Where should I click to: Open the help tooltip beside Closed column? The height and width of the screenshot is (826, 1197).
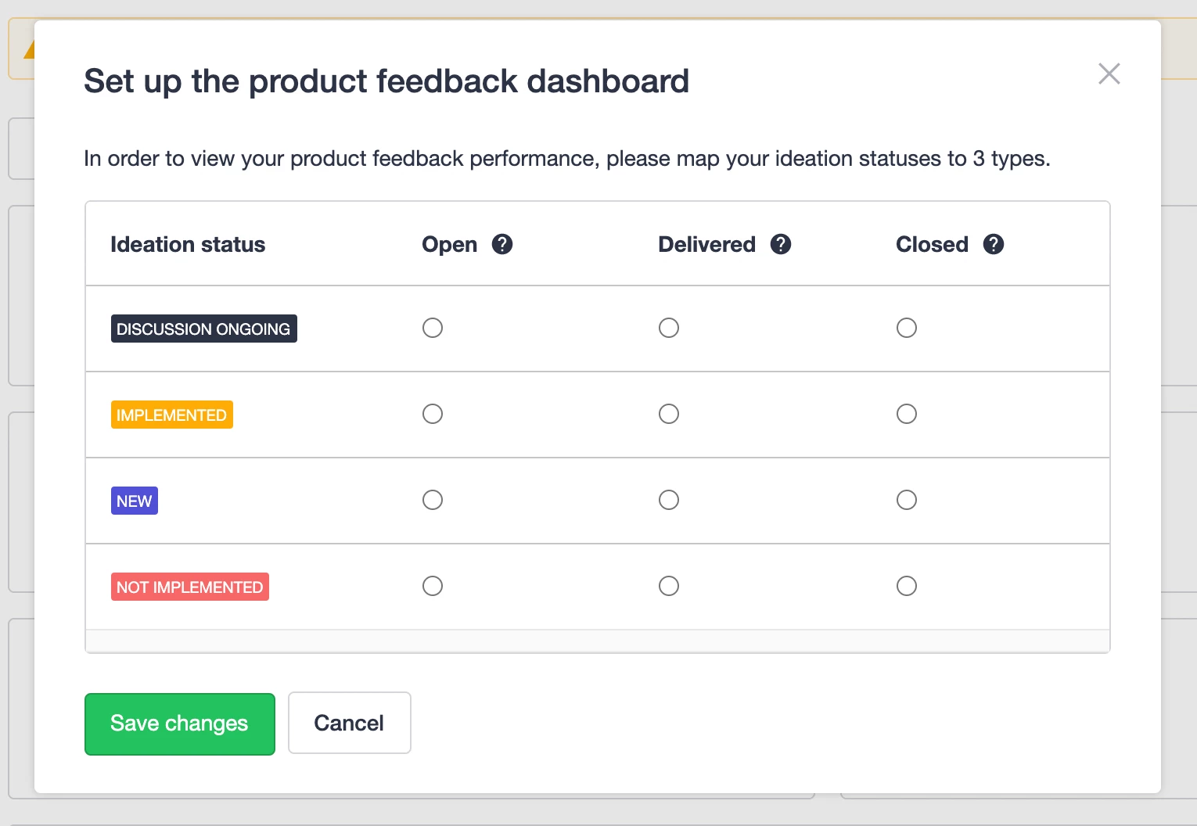[994, 244]
